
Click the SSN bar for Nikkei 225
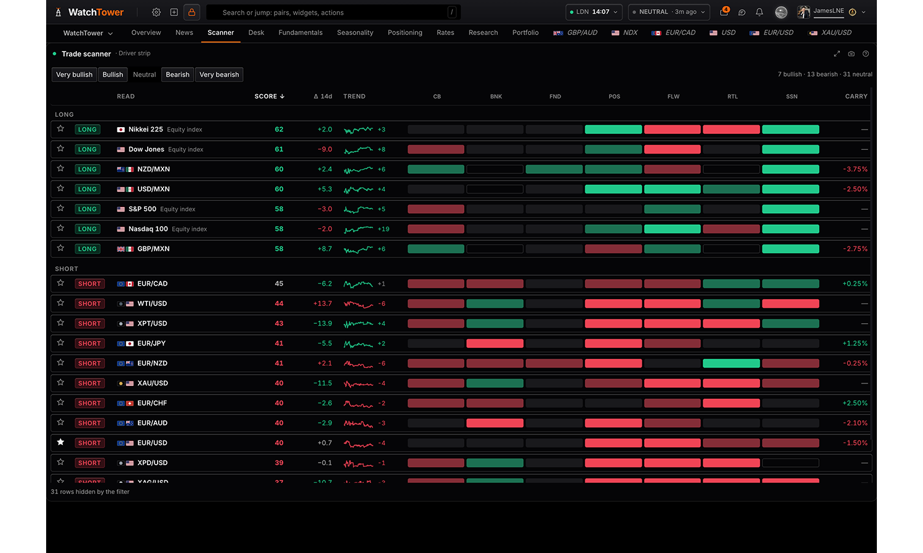[x=791, y=130]
